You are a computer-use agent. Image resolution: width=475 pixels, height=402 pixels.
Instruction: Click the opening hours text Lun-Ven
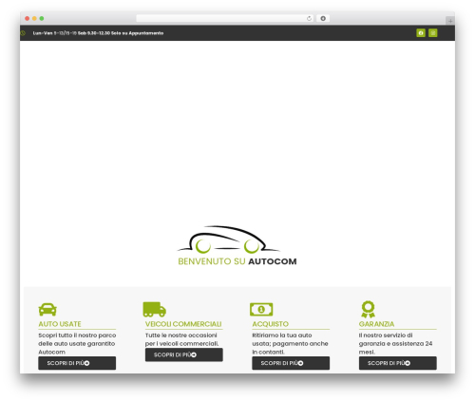[98, 33]
